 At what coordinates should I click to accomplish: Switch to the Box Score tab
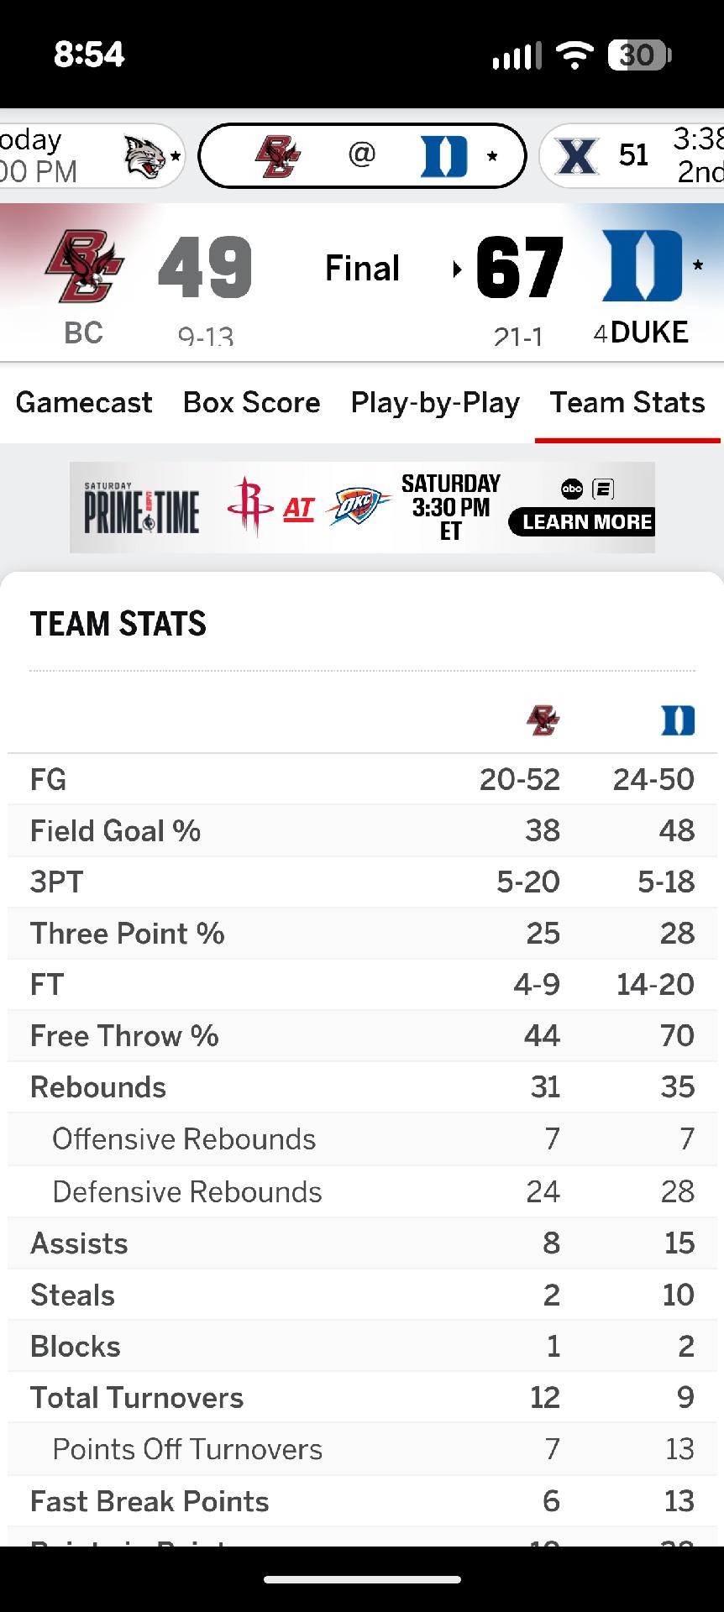point(251,403)
